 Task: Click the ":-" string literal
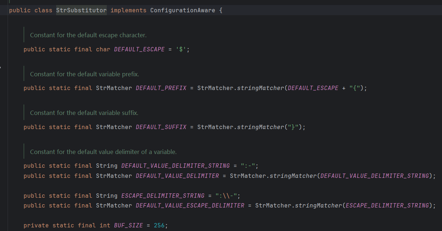tap(248, 166)
